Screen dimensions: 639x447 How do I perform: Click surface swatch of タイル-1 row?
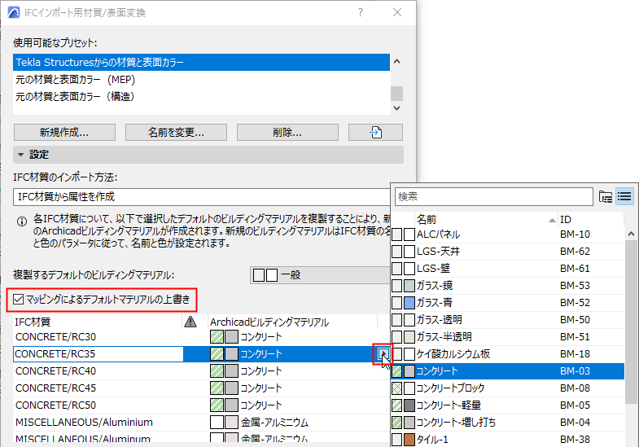[409, 439]
